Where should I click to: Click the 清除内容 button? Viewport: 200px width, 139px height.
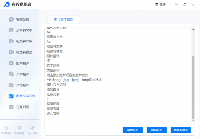133,130
